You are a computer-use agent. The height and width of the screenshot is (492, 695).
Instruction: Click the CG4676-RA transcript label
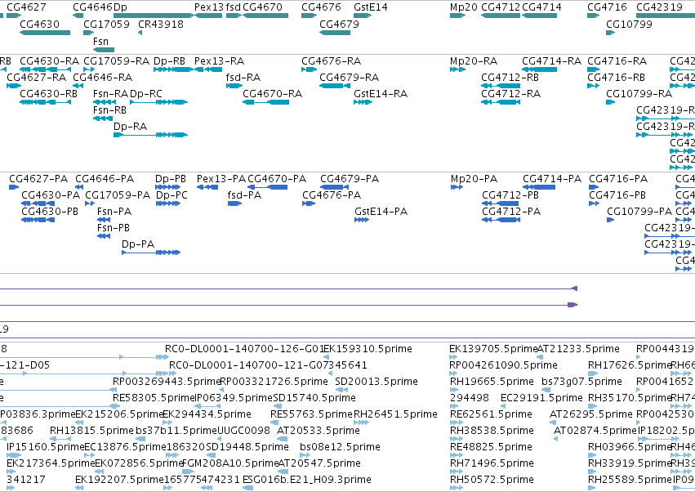331,60
